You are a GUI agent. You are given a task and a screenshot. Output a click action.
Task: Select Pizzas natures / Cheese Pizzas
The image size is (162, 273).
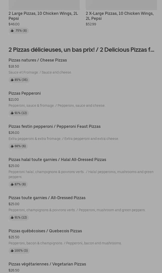[x=38, y=60]
